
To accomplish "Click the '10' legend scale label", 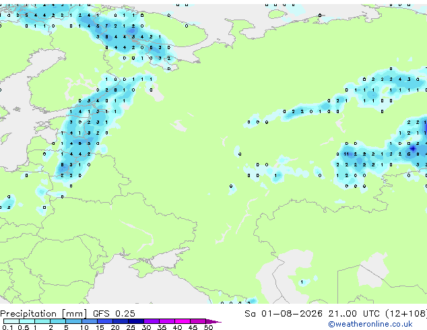I will tap(84, 327).
